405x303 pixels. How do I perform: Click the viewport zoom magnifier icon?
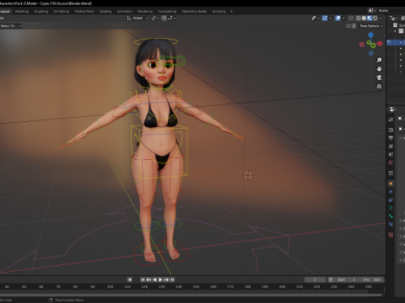(x=379, y=60)
